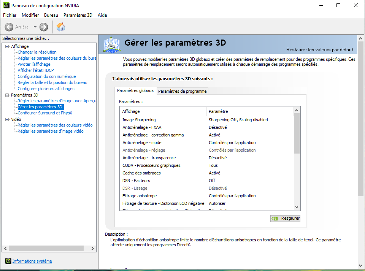
Task: Click the System information icon
Action: pos(8,261)
